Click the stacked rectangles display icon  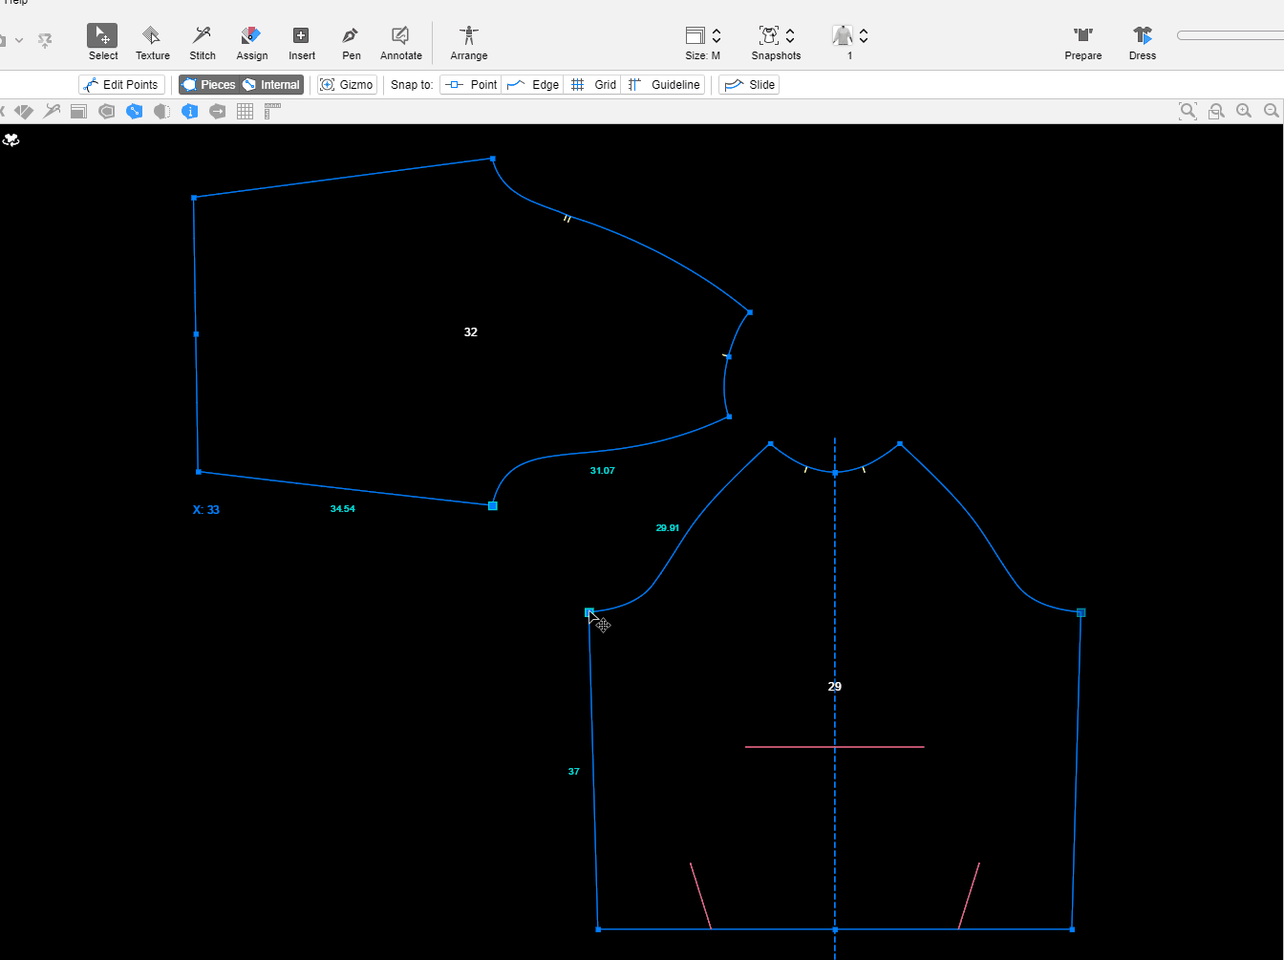click(x=79, y=112)
